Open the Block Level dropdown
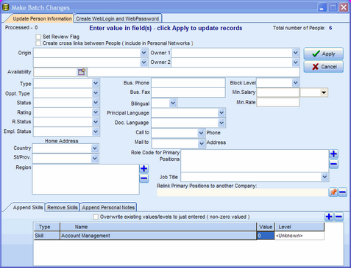This screenshot has width=351, height=268. tap(296, 83)
